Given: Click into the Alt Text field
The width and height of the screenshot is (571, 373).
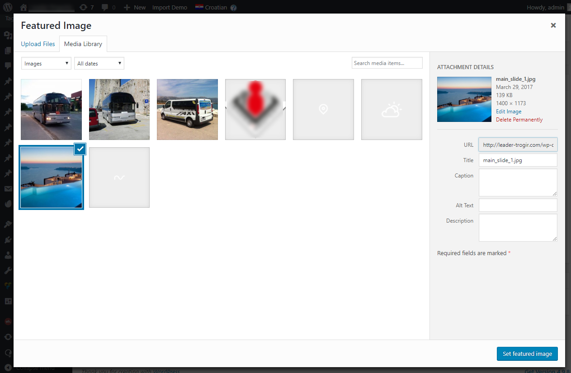Looking at the screenshot, I should [x=518, y=205].
